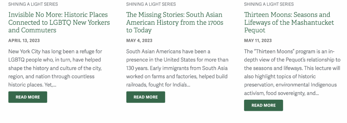347x123 pixels.
Task: Click the truncated ending 'fought for India's...'
Action: tap(174, 85)
